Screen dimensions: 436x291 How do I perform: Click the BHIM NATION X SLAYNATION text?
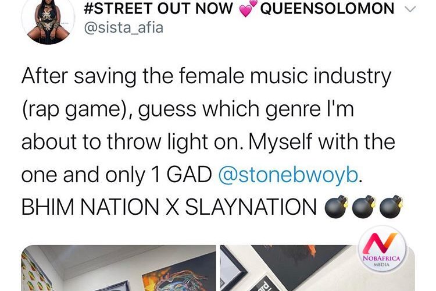tap(169, 207)
